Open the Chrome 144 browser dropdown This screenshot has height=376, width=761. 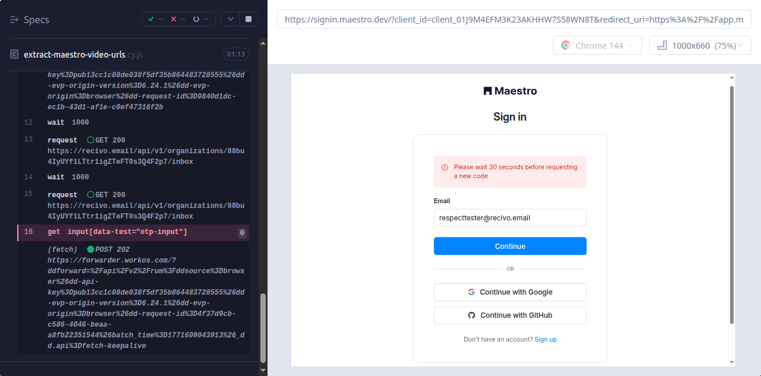(x=597, y=46)
